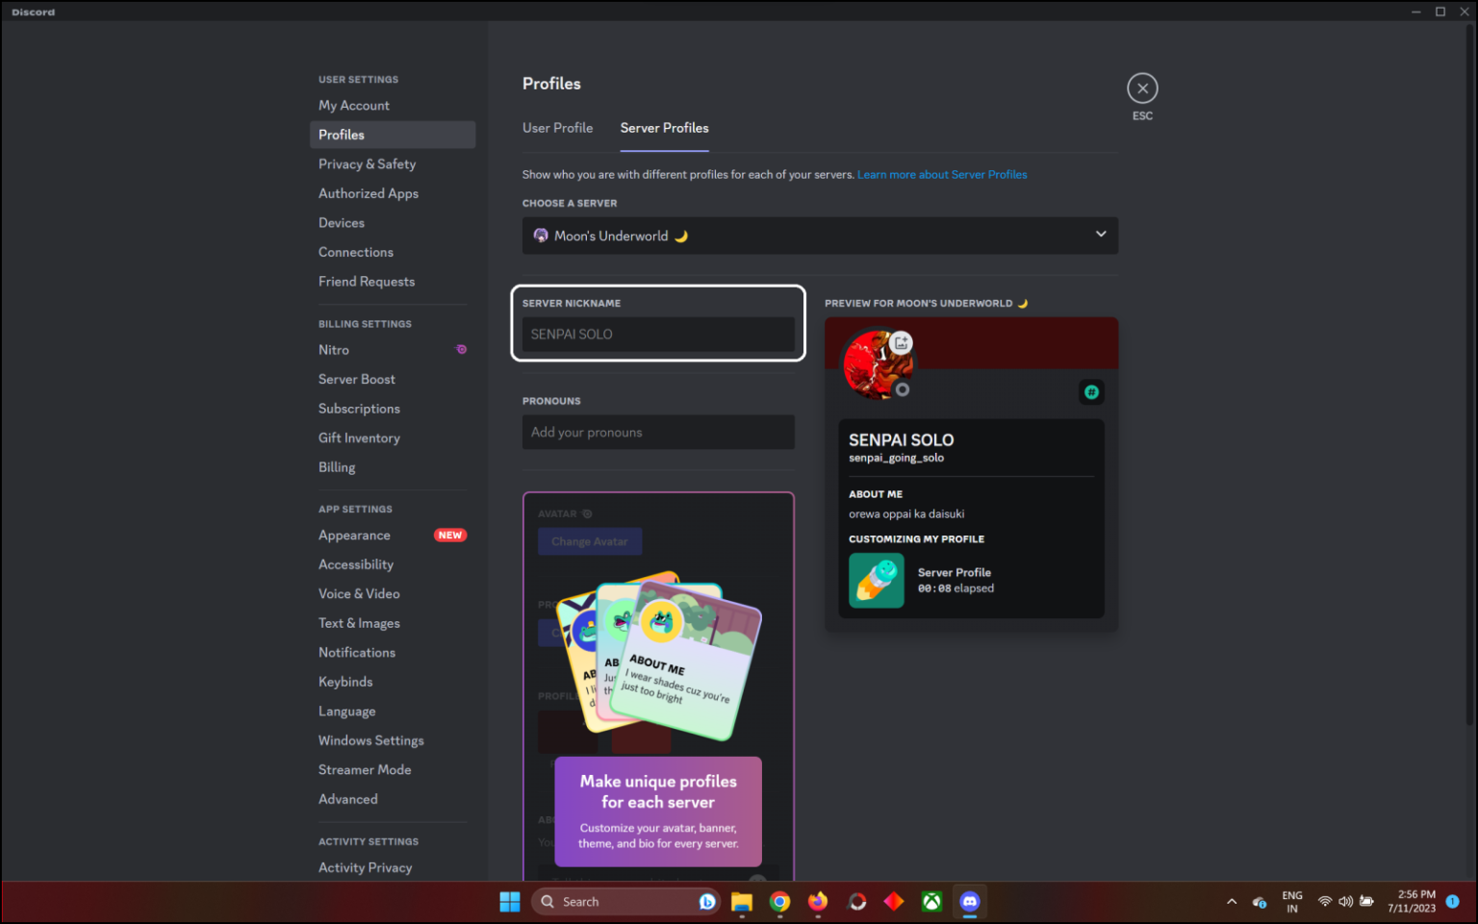Select Streamer Mode in the sidebar
Screen dimensions: 1478x924
click(365, 769)
